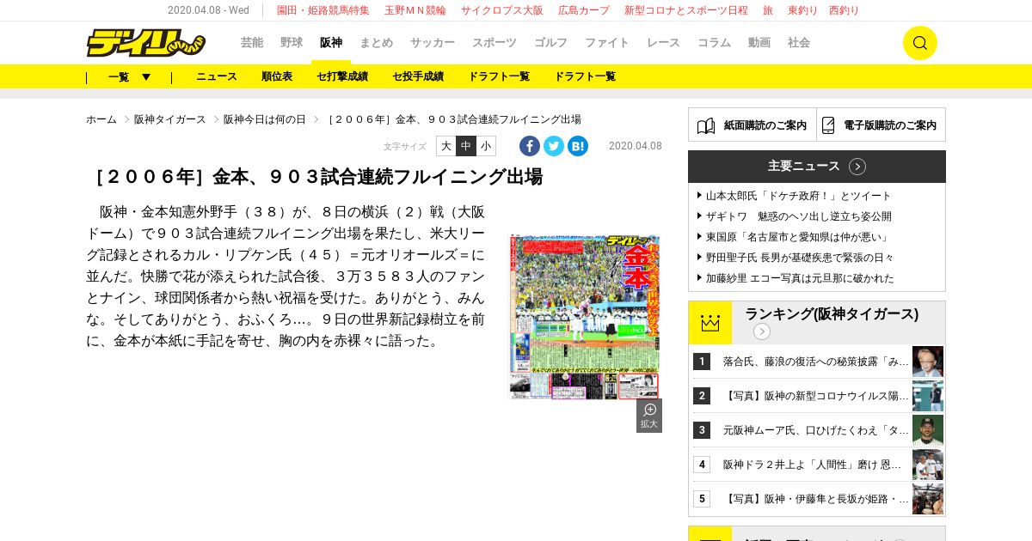Read 東国原「名古屋市と愛知県は仲が悪い」 news
Viewport: 1032px width, 541px height.
pyautogui.click(x=799, y=237)
